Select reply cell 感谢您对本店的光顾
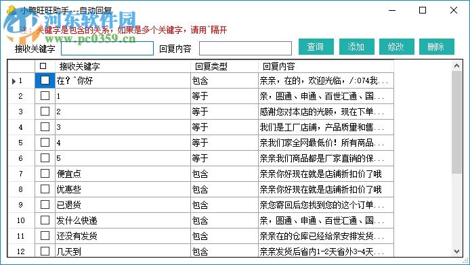This screenshot has height=265, width=470. click(x=326, y=112)
